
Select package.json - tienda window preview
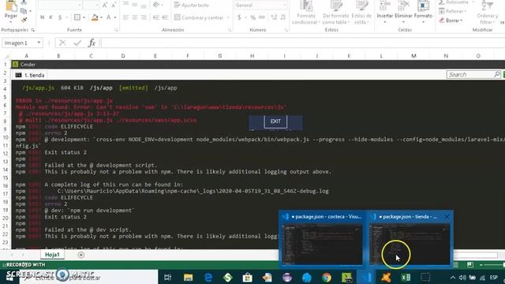click(410, 240)
